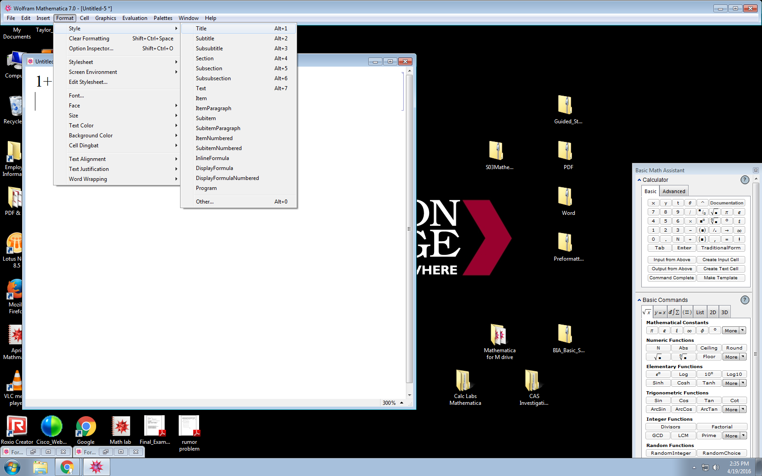Insert superscript power template in Calculator
Image resolution: width=762 pixels, height=476 pixels.
[703, 221]
